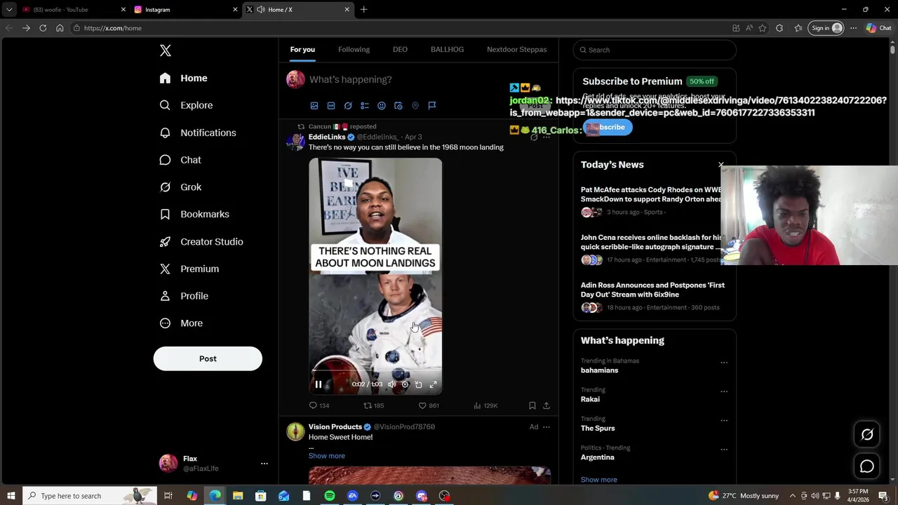Image resolution: width=898 pixels, height=505 pixels.
Task: Add media image to the post
Action: click(314, 106)
